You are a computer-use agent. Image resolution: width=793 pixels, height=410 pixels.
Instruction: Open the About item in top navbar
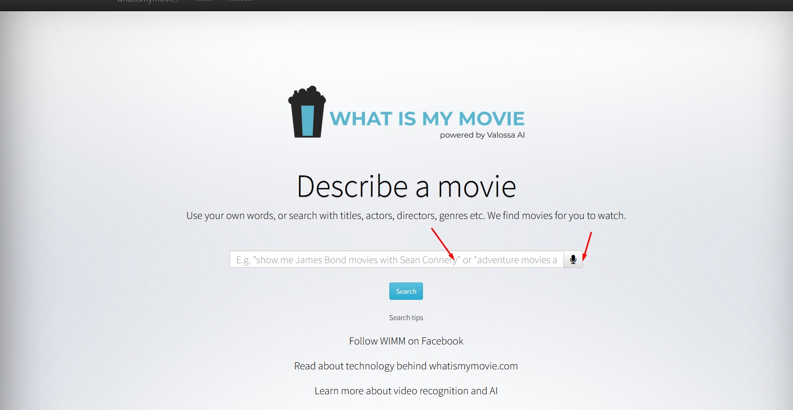coord(202,1)
